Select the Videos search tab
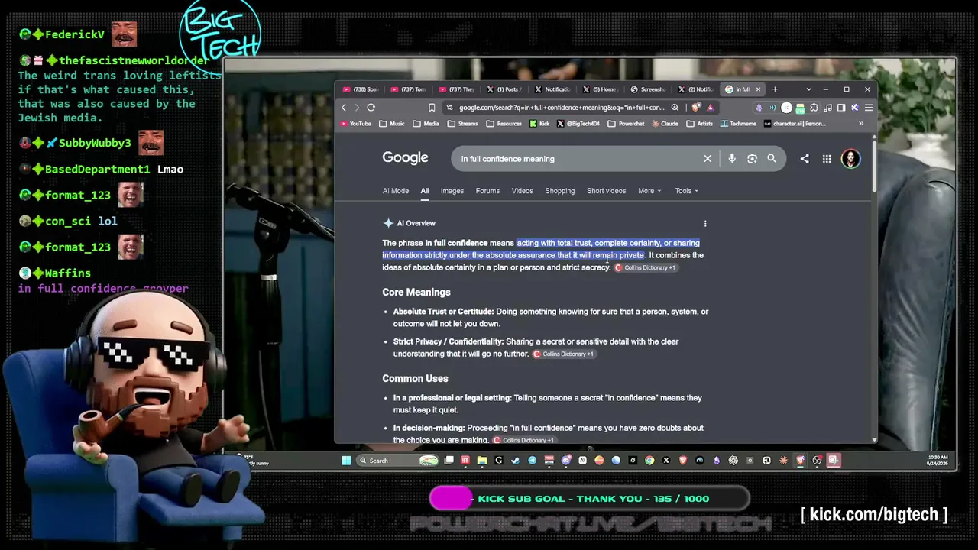The image size is (978, 550). 523,191
